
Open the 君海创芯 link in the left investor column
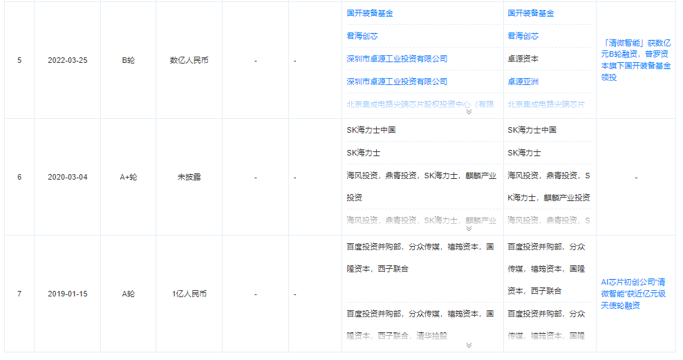[362, 36]
